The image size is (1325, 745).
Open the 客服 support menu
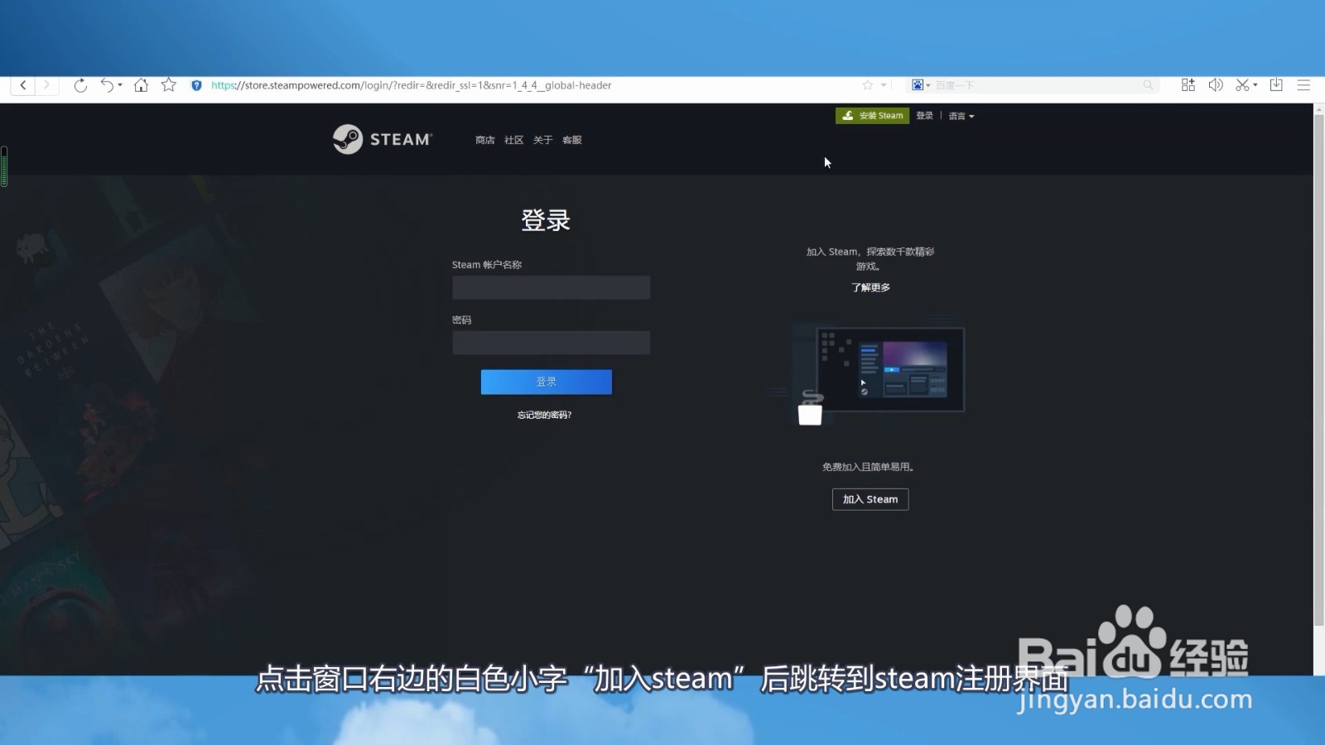point(572,140)
